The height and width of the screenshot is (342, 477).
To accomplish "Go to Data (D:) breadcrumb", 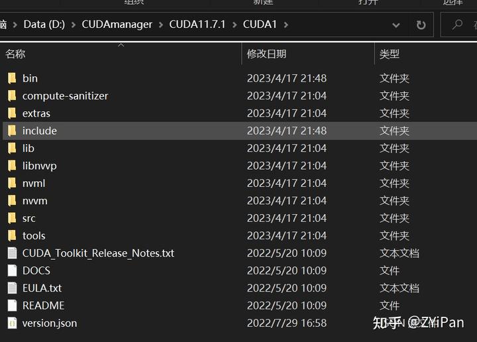I will coord(44,25).
